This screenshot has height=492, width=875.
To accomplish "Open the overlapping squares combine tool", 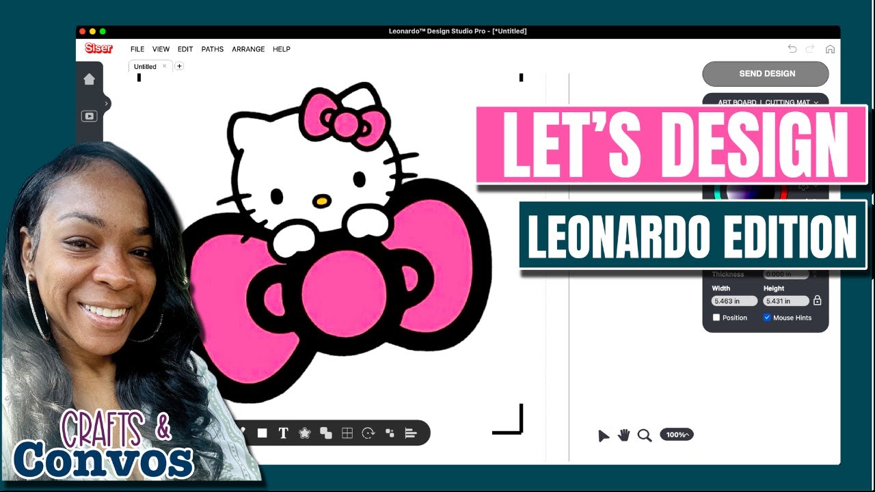I will click(326, 433).
